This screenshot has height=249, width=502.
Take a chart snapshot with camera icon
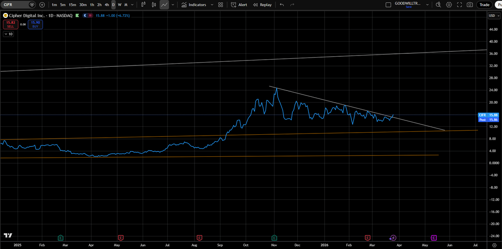(x=470, y=5)
